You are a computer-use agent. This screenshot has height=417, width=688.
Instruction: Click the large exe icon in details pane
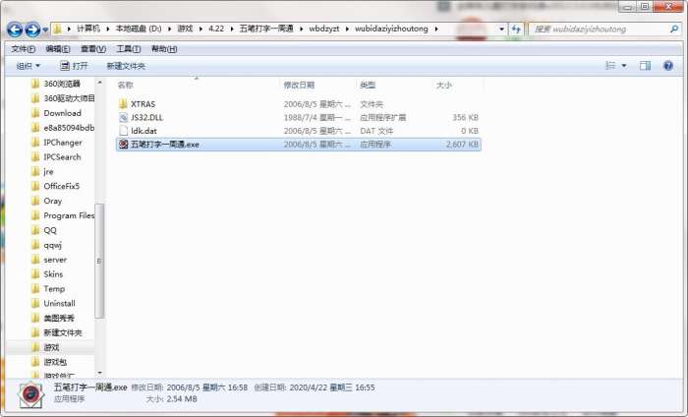(30, 394)
